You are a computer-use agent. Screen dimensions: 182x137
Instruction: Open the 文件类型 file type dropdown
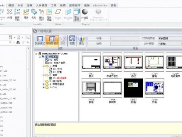pos(170,44)
